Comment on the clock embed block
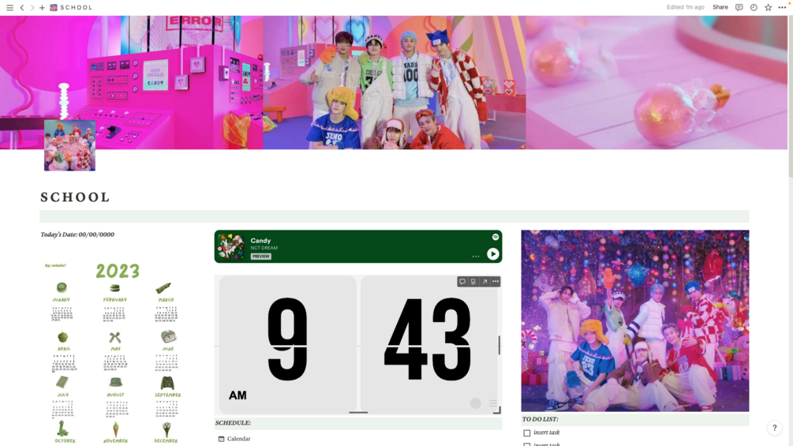 (x=462, y=282)
